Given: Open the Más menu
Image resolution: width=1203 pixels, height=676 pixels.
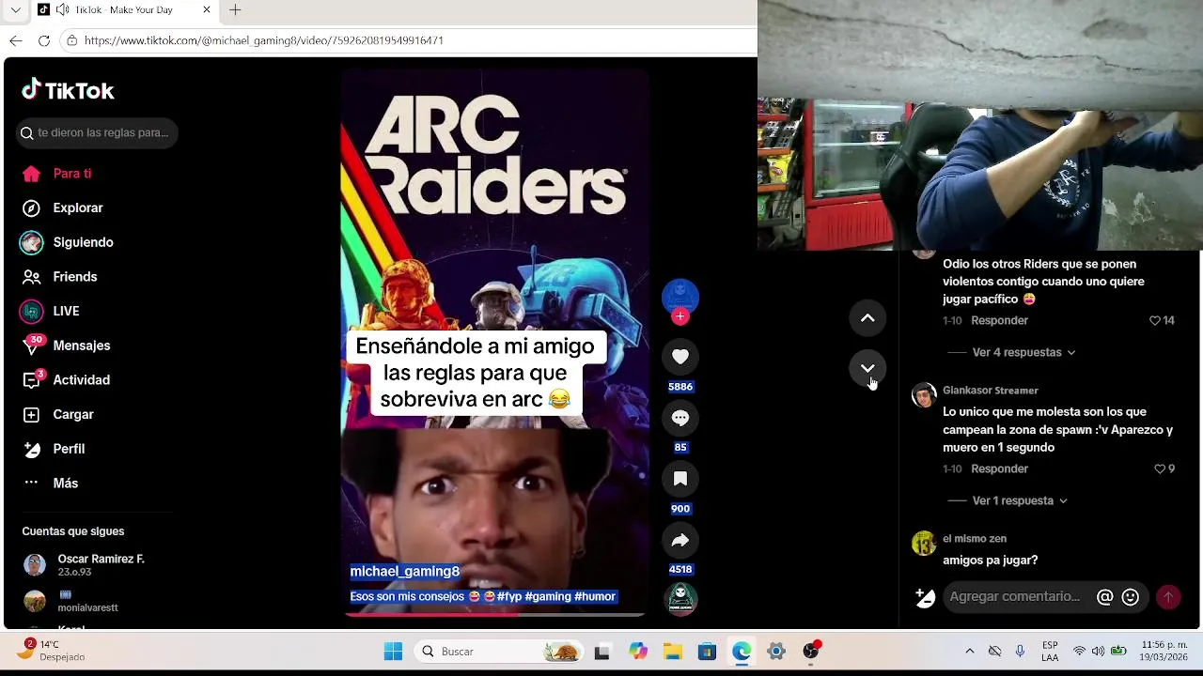Looking at the screenshot, I should [51, 484].
